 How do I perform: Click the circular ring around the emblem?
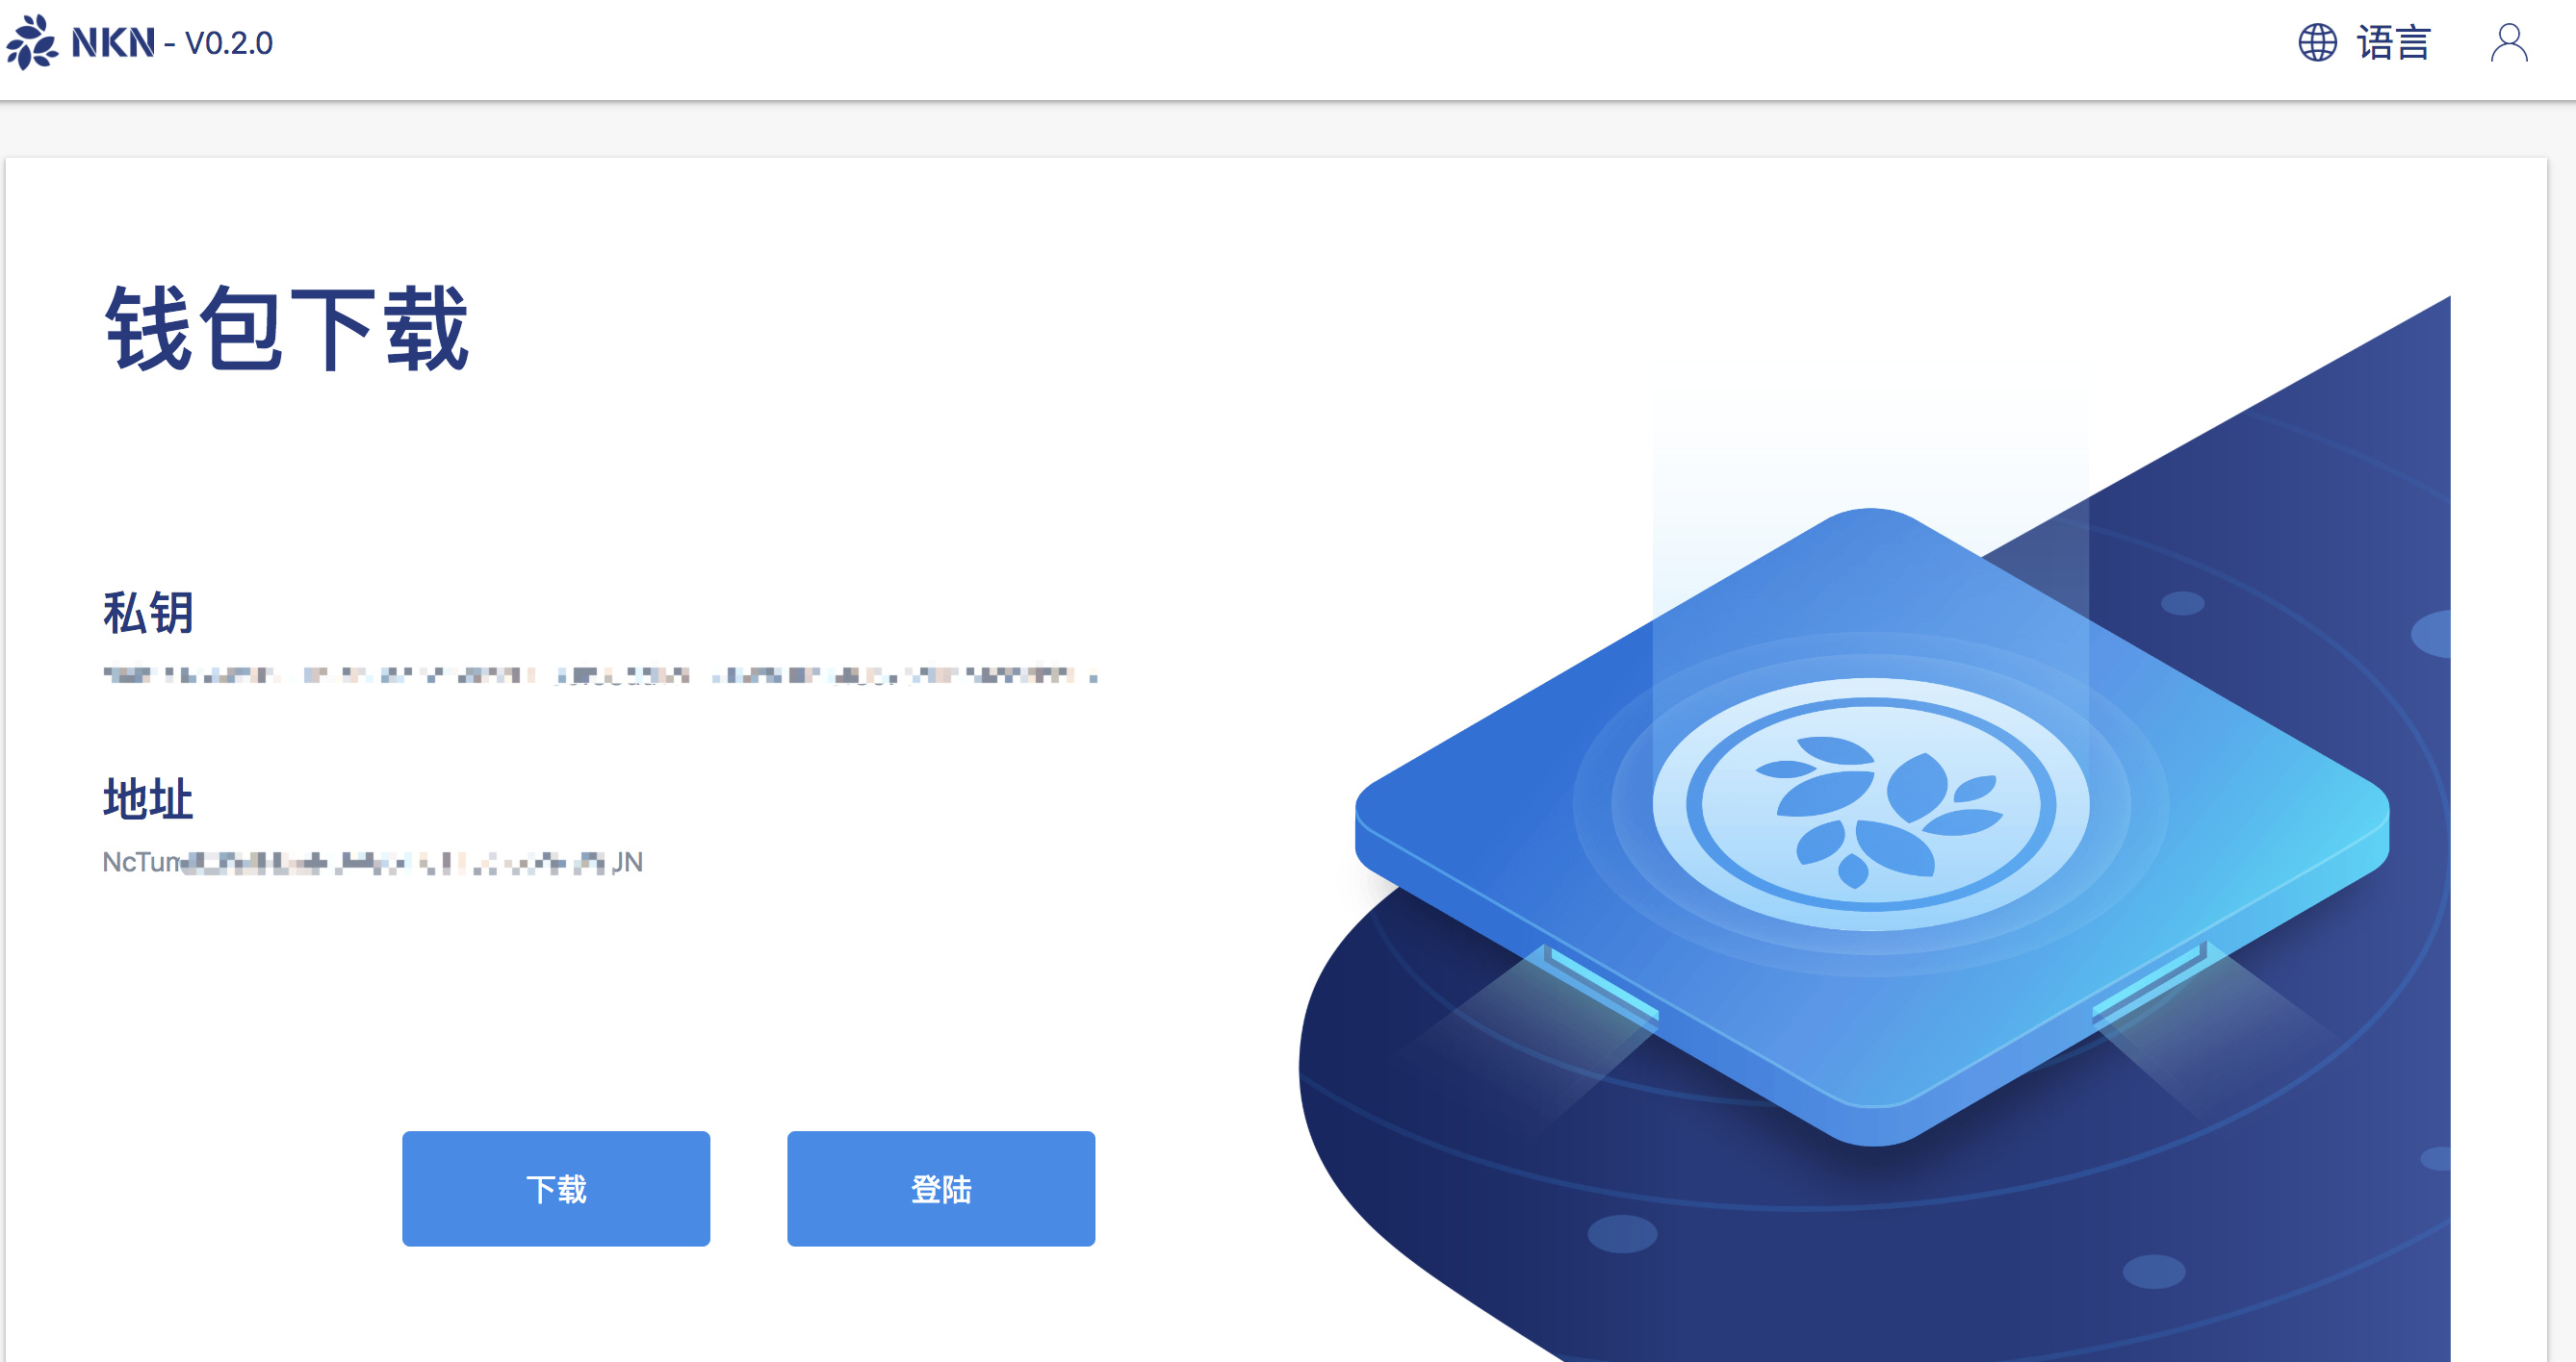pyautogui.click(x=1871, y=803)
